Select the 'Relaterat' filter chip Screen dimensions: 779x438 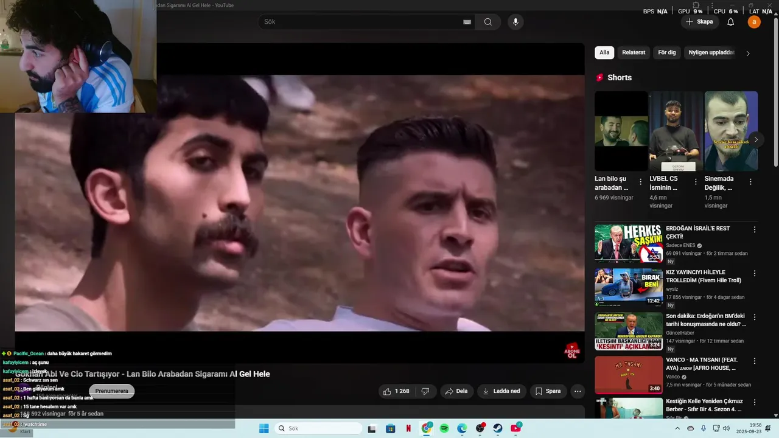[x=634, y=53]
